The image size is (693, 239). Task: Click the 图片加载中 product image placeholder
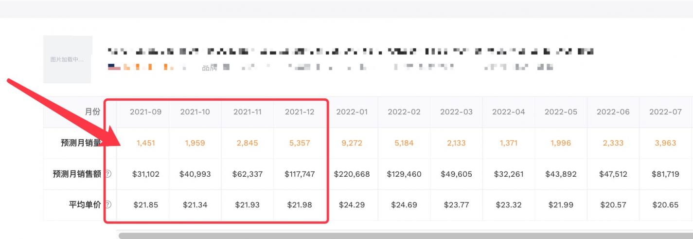coord(68,59)
